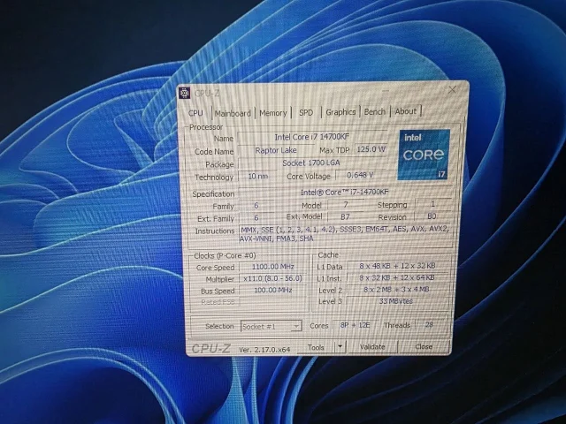Click the Bus Speed value 100.00 MHz
Viewport: 566px width, 424px height.
click(x=273, y=290)
